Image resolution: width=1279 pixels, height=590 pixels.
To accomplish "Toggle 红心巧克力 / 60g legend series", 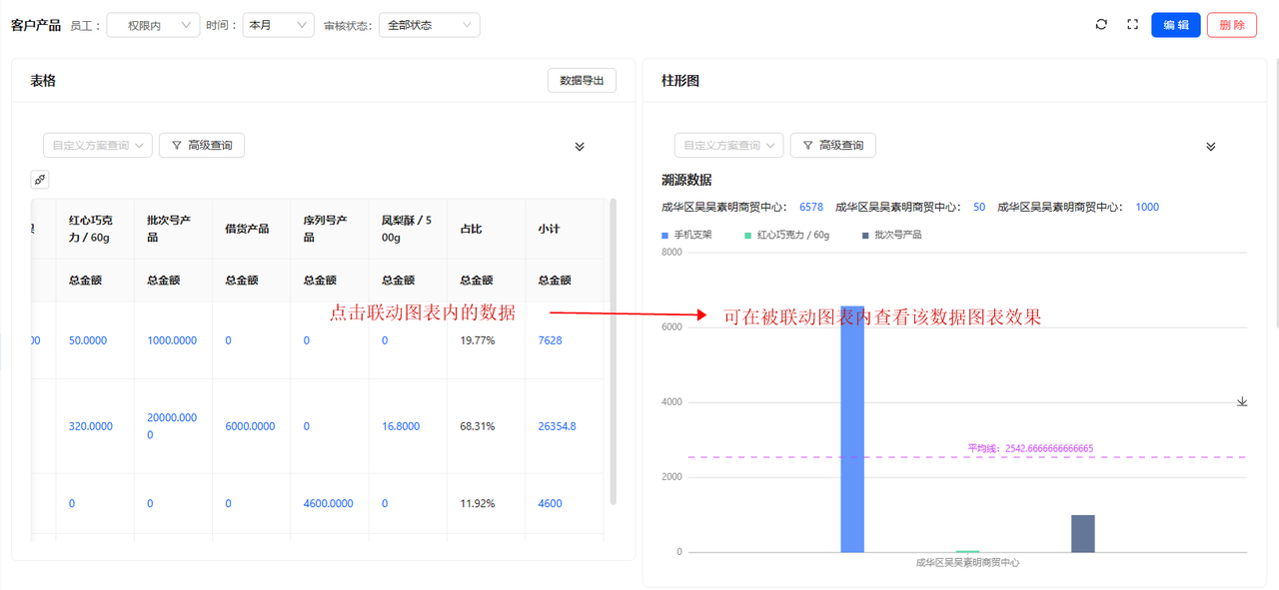I will pos(787,235).
